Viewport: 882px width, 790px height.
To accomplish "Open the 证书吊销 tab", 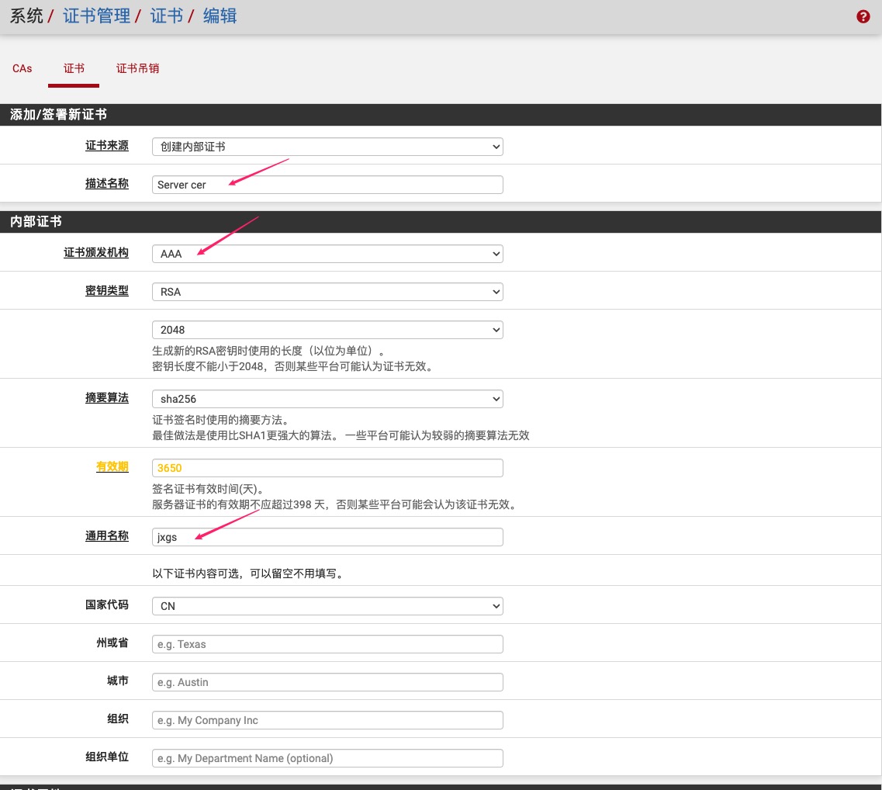I will click(137, 68).
